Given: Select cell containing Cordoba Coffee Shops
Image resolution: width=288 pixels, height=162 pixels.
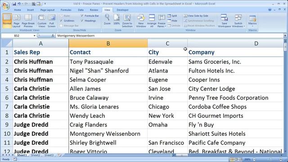Looking at the screenshot, I should point(235,107).
